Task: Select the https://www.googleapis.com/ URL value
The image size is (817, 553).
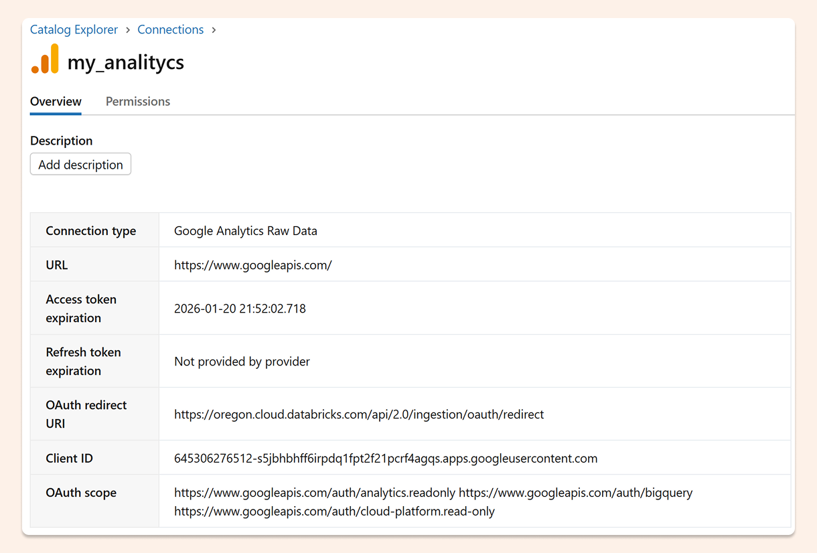Action: (x=253, y=264)
